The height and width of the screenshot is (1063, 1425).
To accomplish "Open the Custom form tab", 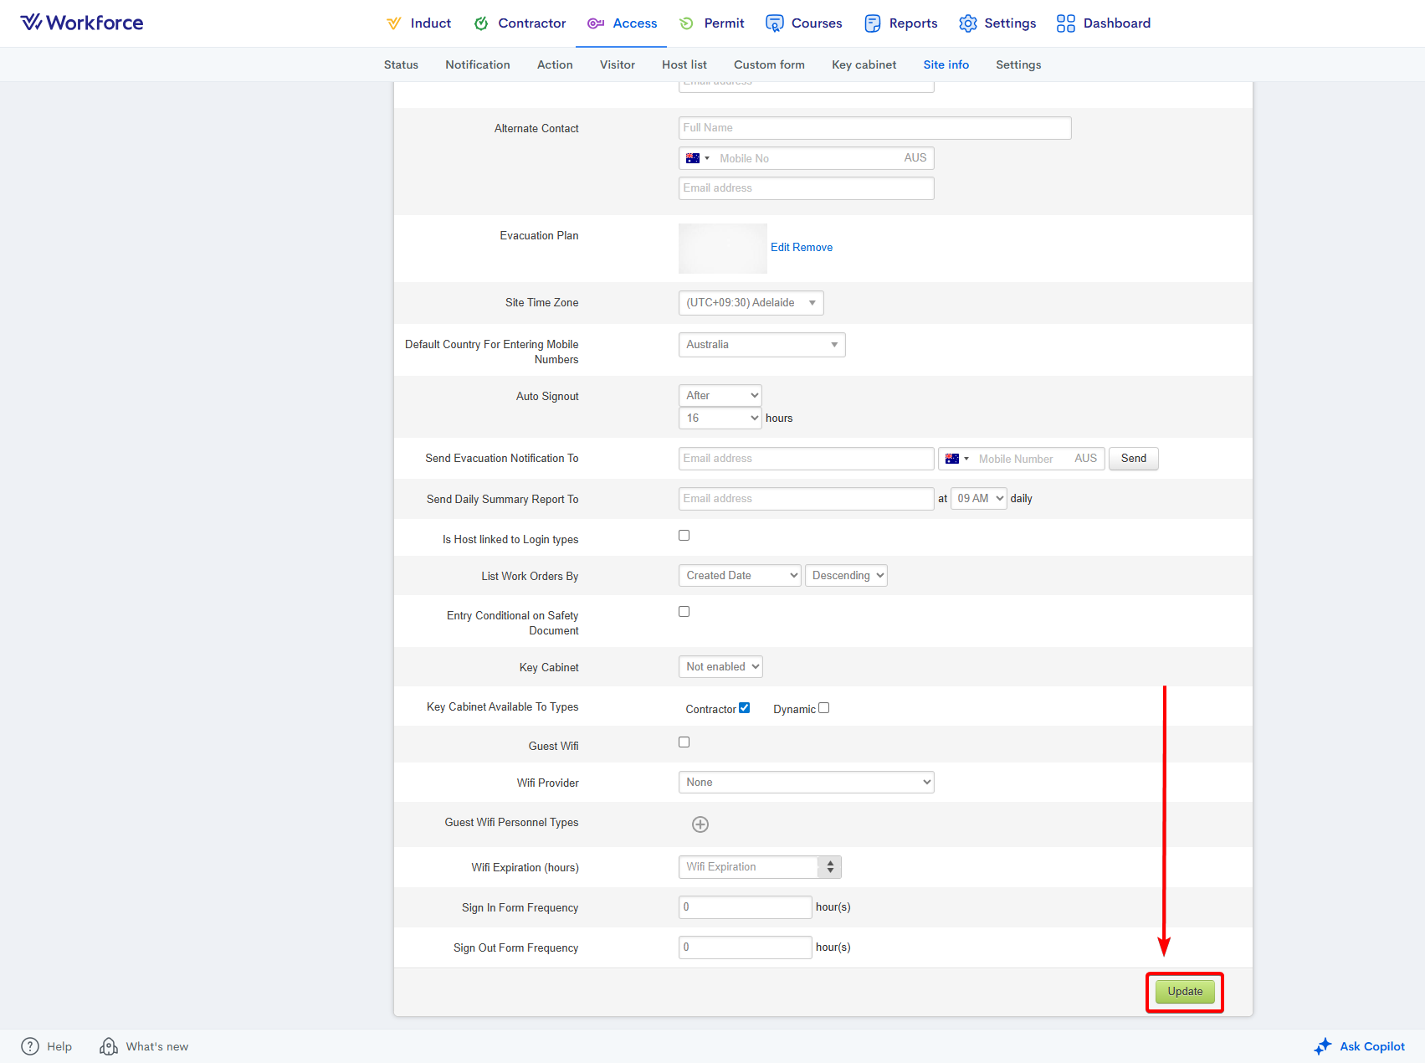I will [769, 64].
